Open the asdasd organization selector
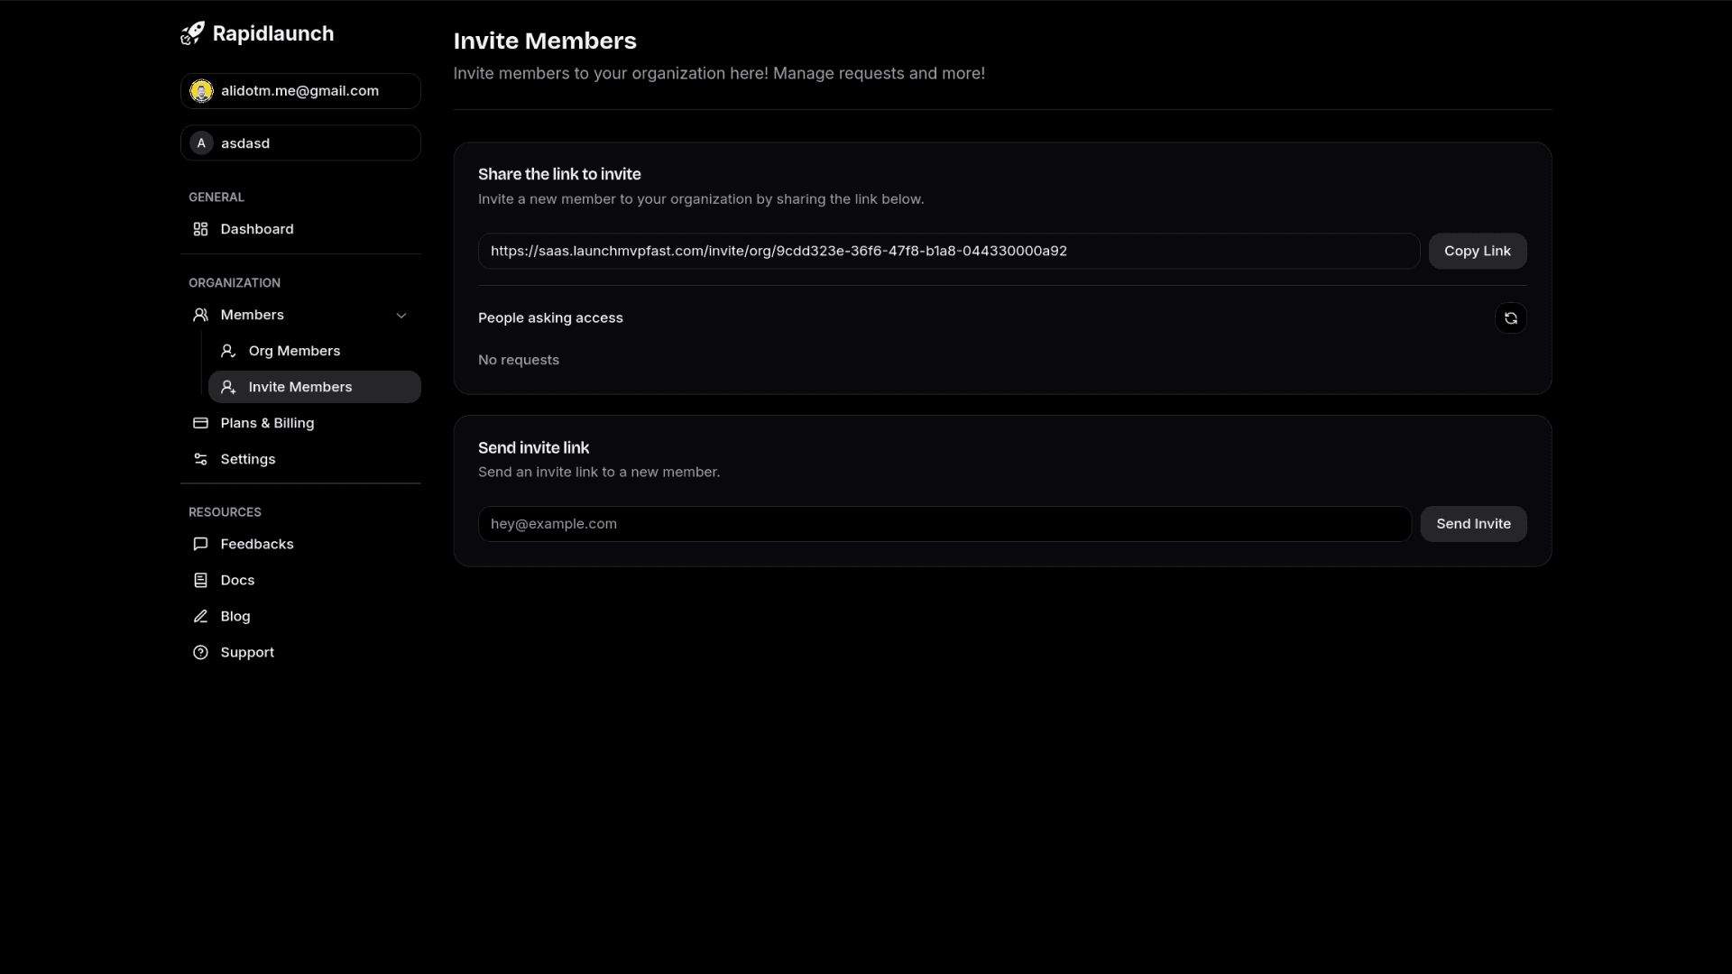 [x=300, y=143]
